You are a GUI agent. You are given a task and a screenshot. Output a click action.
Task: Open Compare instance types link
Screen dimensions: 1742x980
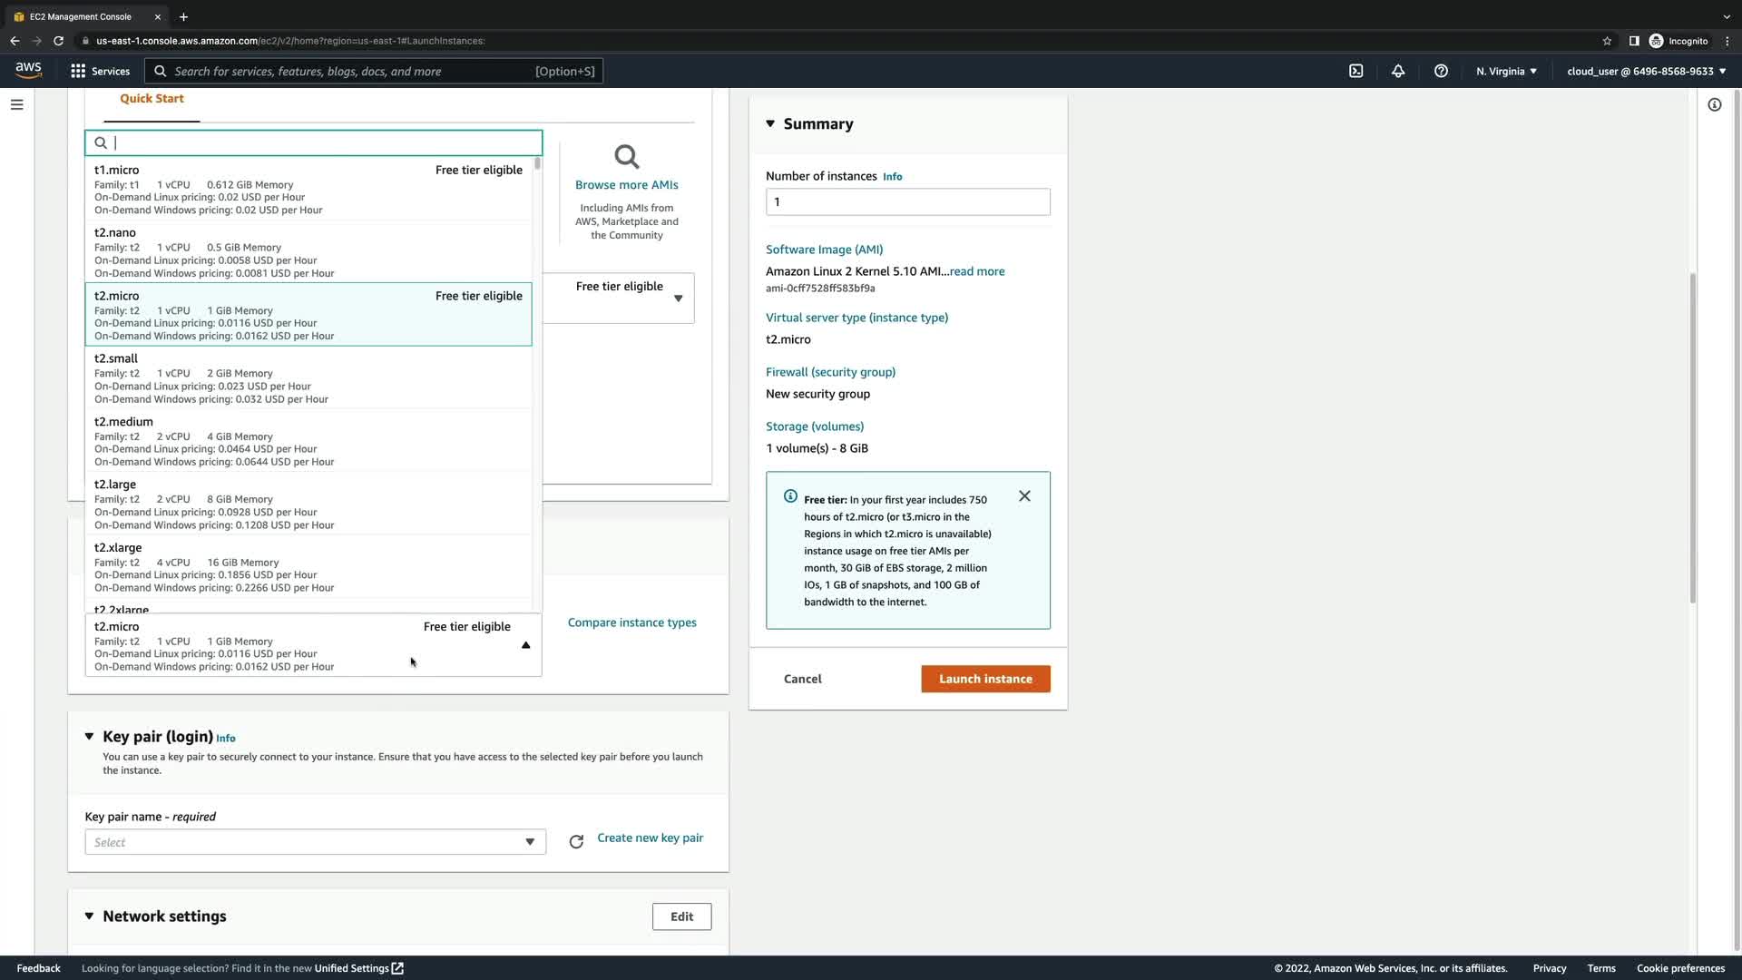tap(631, 622)
